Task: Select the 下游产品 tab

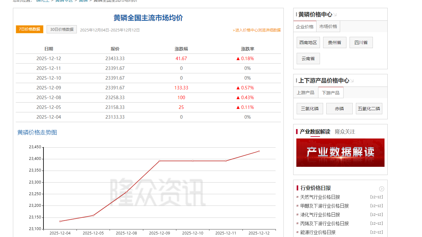Action: [x=331, y=93]
